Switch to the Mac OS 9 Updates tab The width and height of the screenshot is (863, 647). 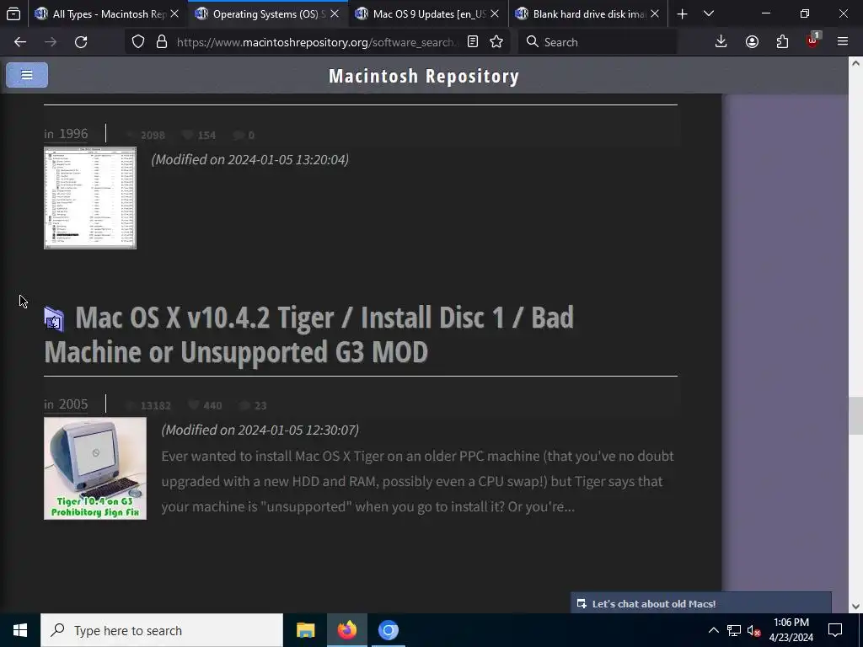(x=427, y=13)
